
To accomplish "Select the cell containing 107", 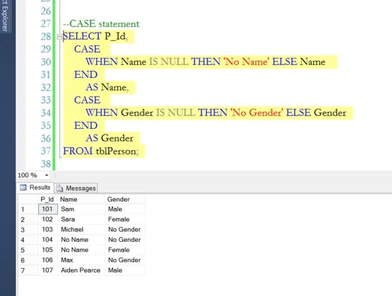I will click(x=48, y=270).
